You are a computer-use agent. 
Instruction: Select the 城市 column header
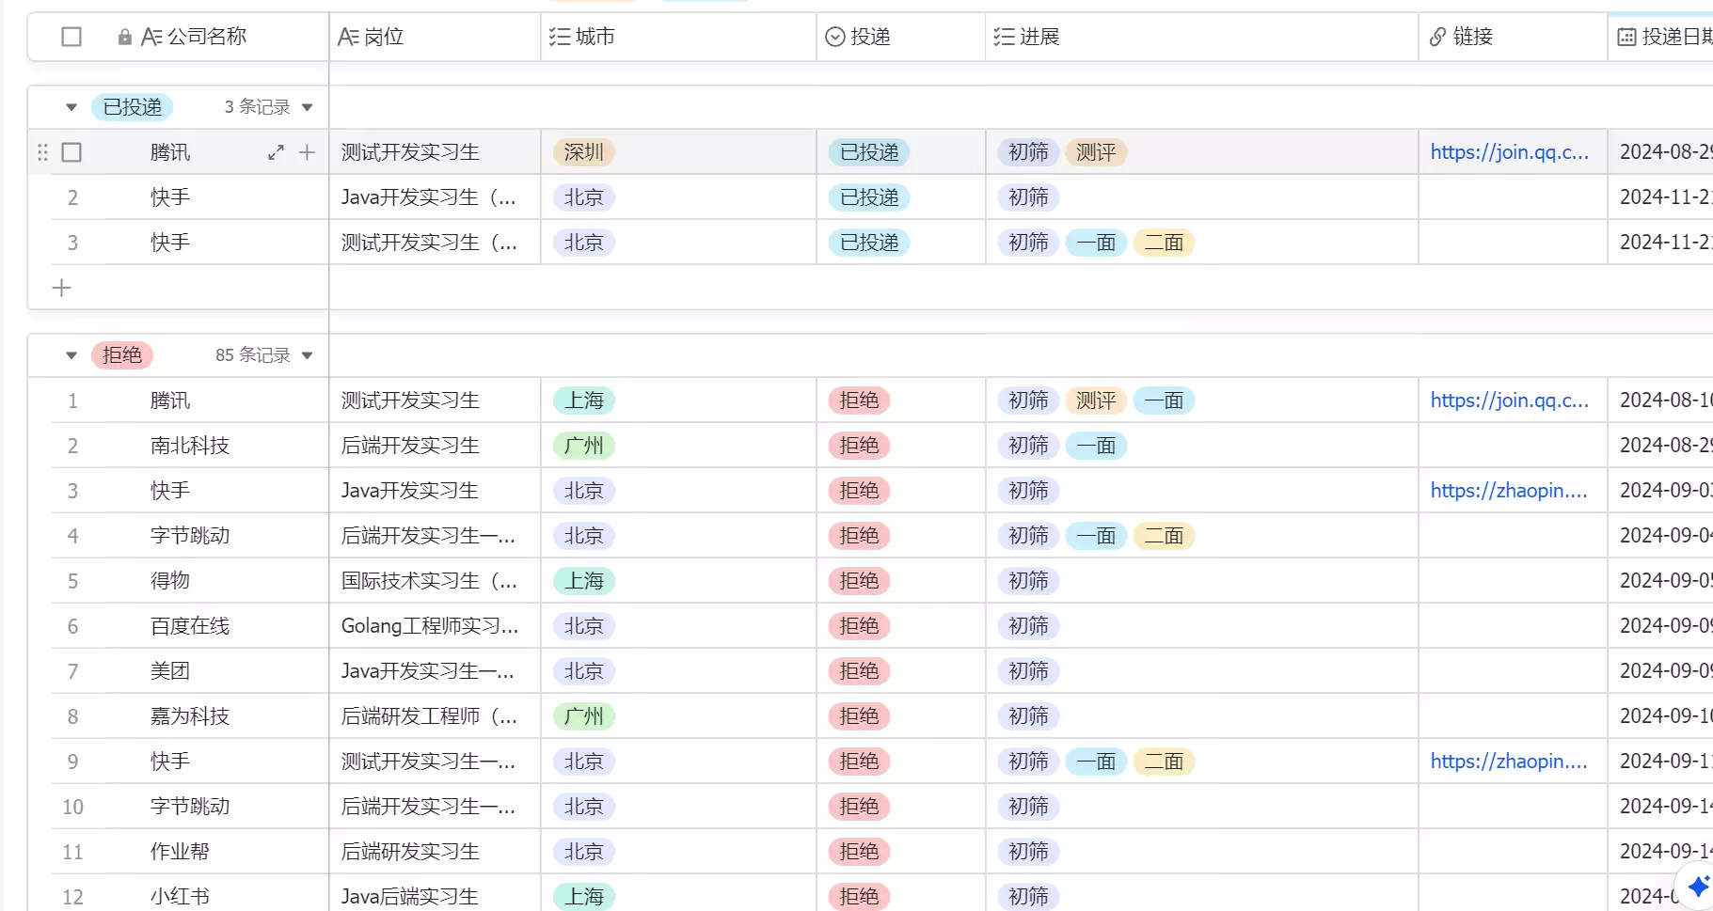click(x=678, y=37)
